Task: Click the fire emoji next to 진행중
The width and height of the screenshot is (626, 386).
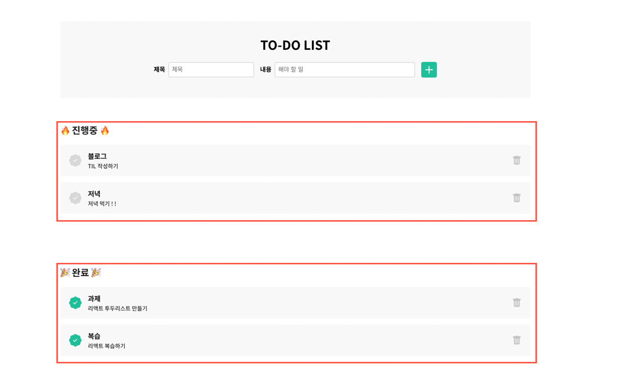Action: click(x=66, y=130)
